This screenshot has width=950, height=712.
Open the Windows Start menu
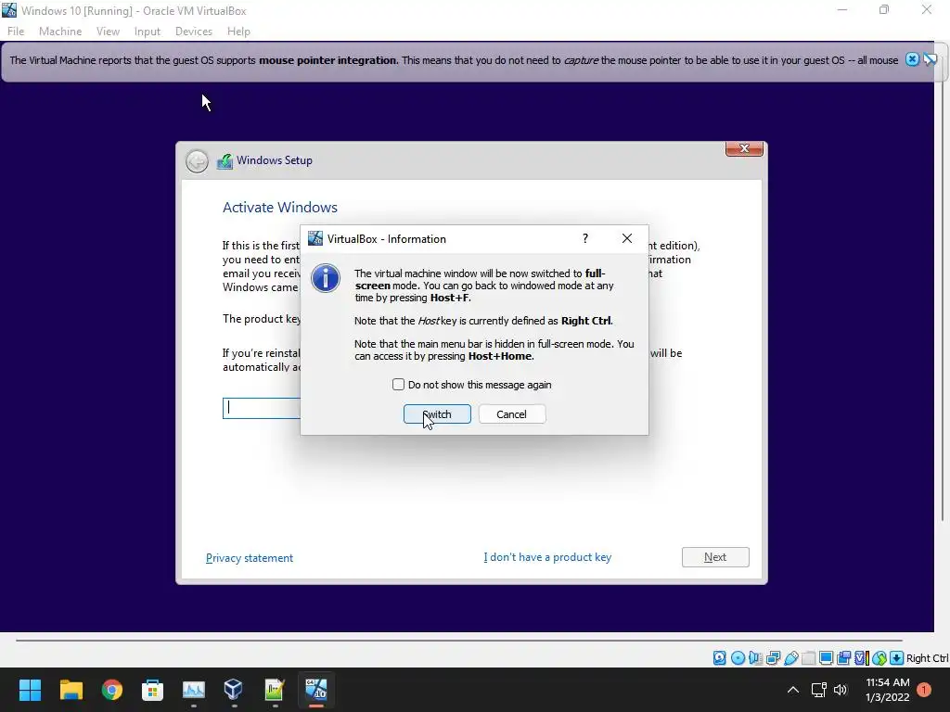pyautogui.click(x=30, y=690)
